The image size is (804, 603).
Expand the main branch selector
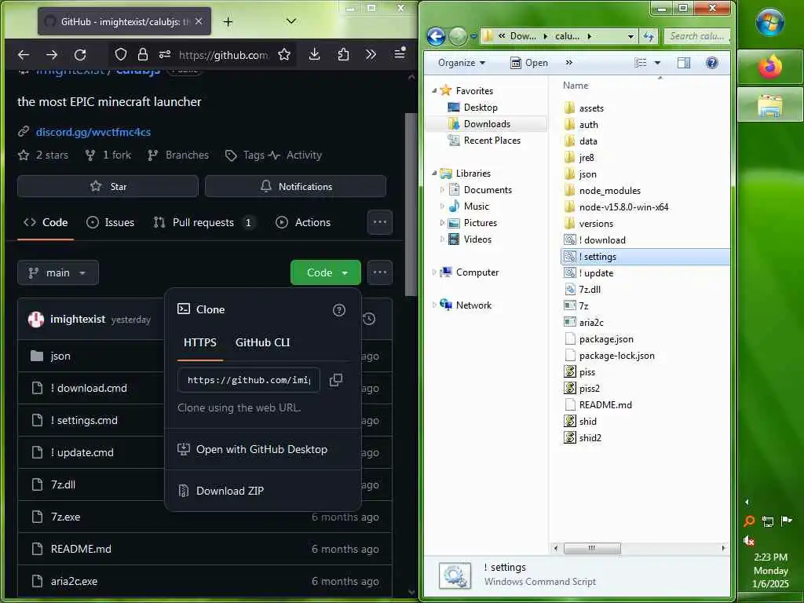(x=58, y=272)
